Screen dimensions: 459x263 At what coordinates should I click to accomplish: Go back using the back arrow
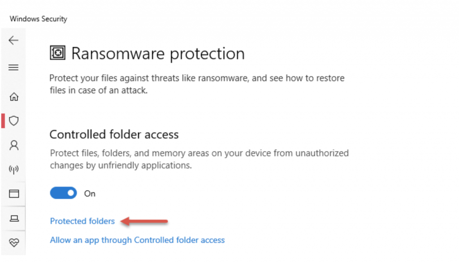click(x=13, y=40)
